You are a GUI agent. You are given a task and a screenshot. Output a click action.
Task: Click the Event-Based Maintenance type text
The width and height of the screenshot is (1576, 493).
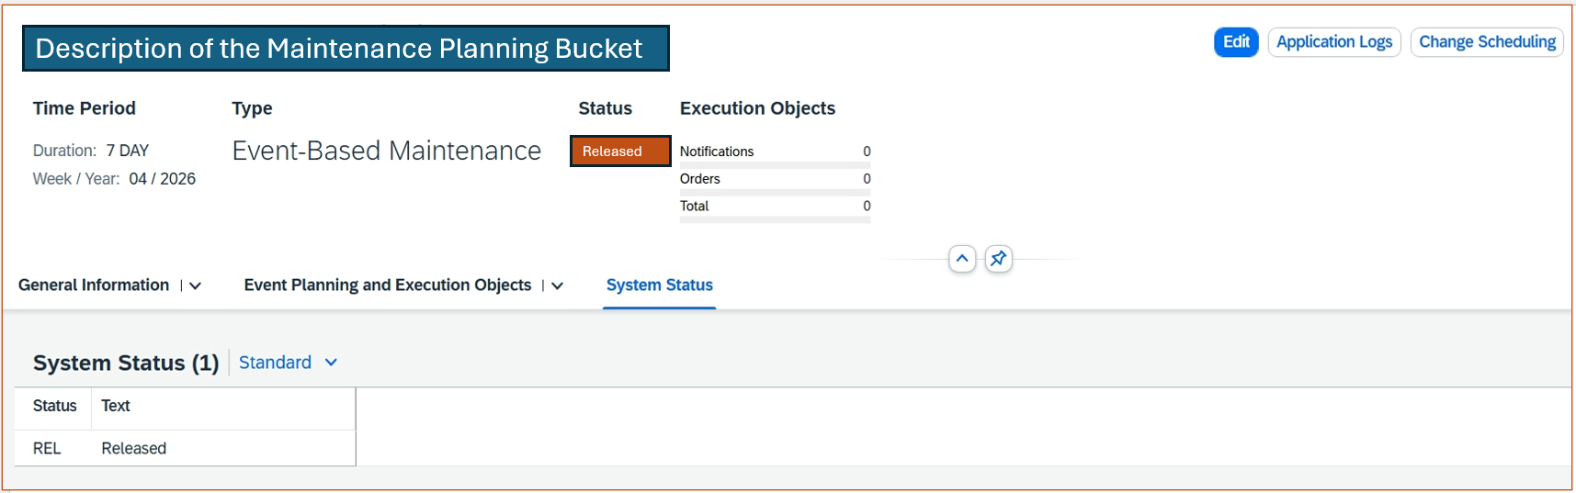386,151
